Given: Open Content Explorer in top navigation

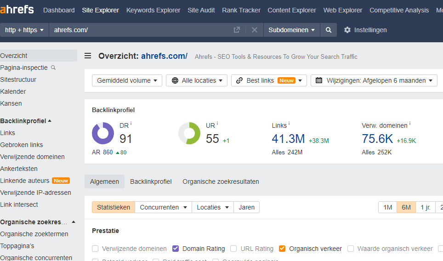Looking at the screenshot, I should (x=292, y=10).
